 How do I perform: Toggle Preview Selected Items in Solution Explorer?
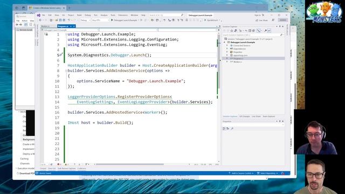pos(270,31)
